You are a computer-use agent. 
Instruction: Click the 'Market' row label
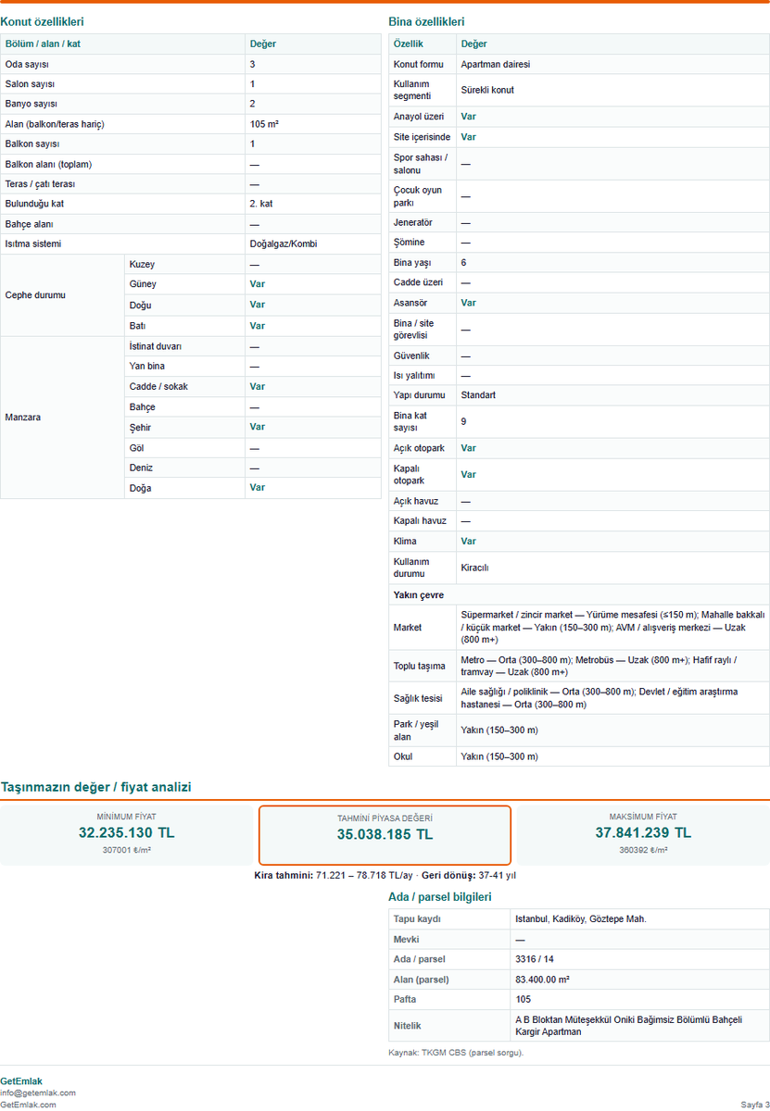coord(408,628)
